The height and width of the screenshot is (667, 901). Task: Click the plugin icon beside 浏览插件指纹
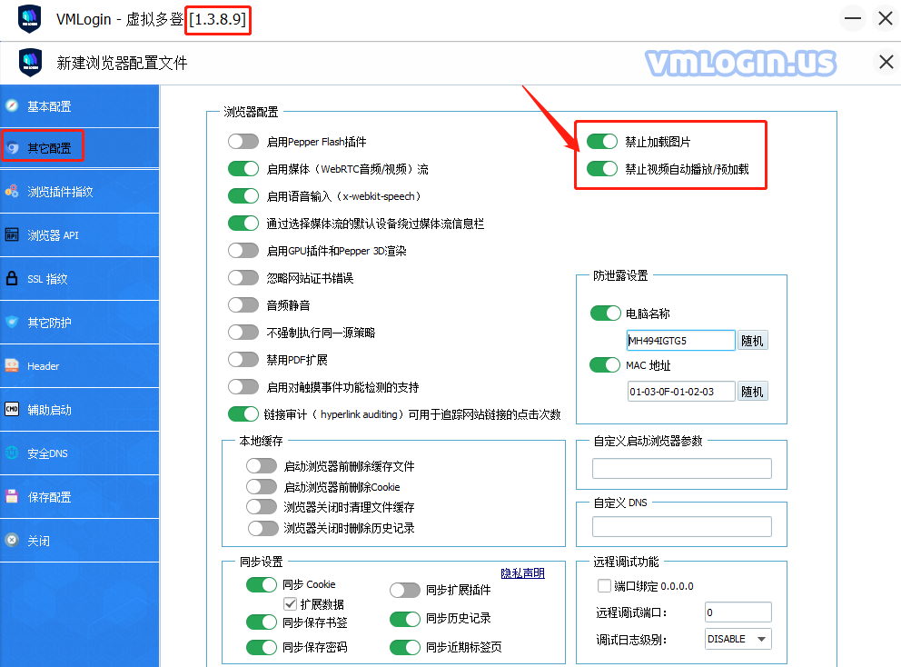(12, 192)
